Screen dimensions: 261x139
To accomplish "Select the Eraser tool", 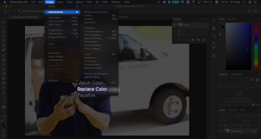I will [3, 69].
